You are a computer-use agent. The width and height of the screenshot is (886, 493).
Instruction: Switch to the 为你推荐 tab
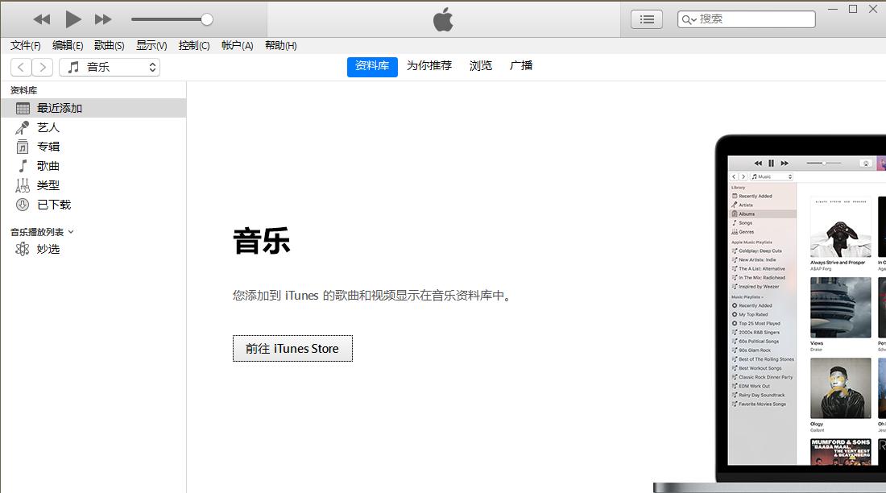point(429,65)
